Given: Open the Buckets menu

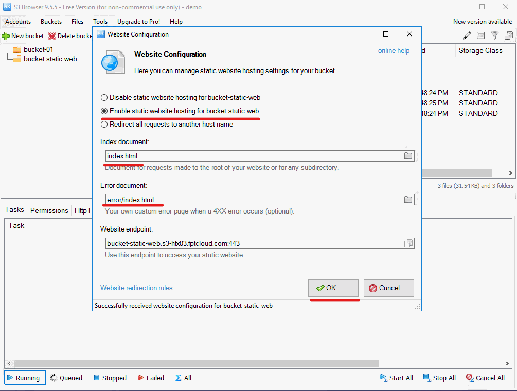Looking at the screenshot, I should coord(51,22).
